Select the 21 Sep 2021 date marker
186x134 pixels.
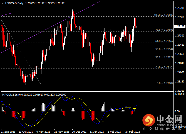click(x=8, y=131)
